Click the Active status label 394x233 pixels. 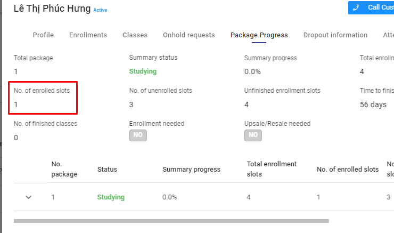(x=100, y=10)
